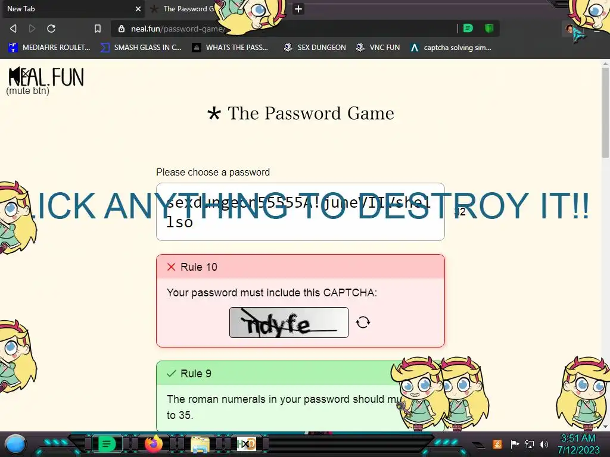Click the Rule 9 header

(300, 374)
